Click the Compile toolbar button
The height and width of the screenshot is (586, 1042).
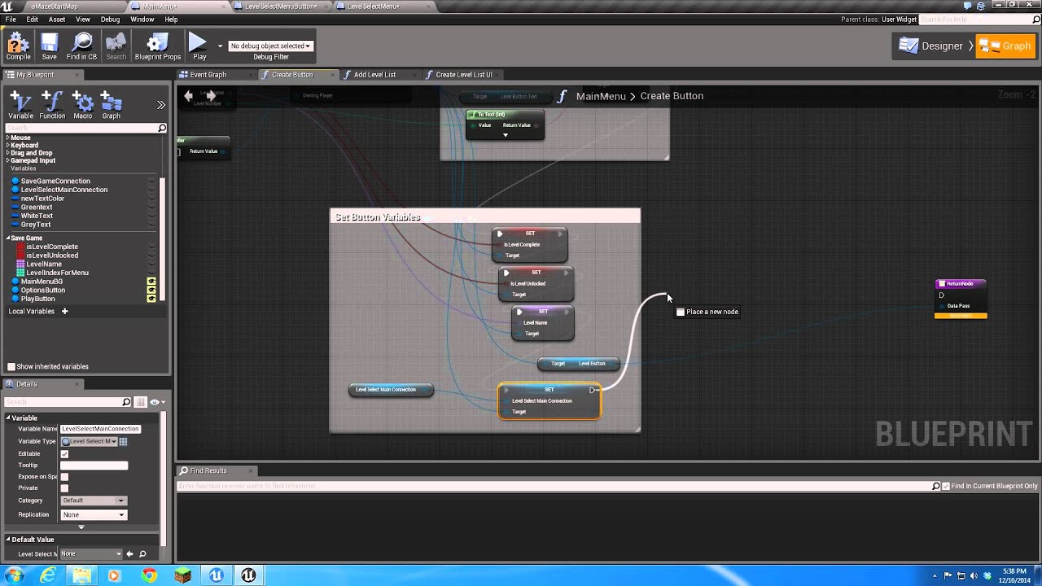click(x=18, y=46)
